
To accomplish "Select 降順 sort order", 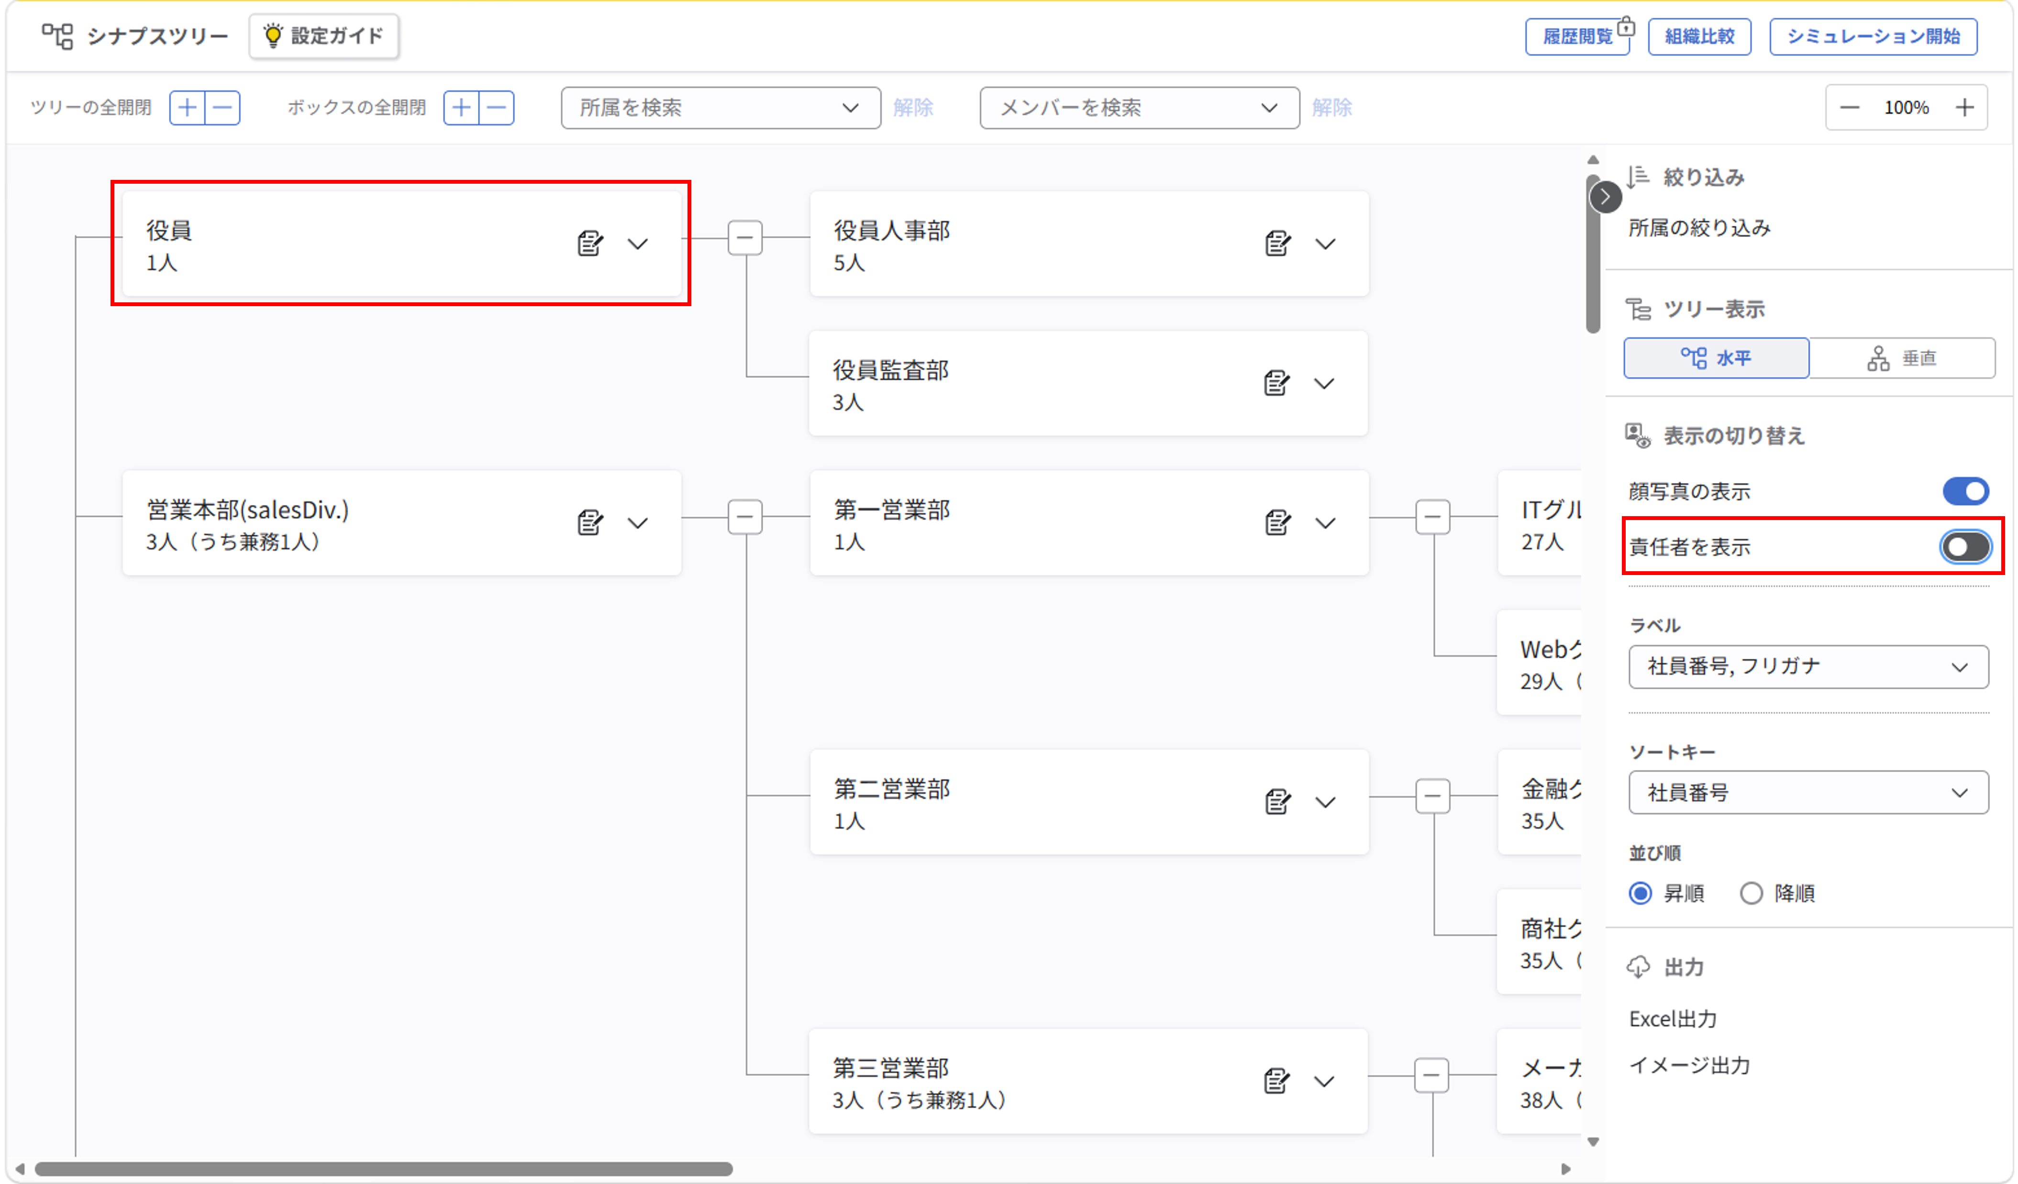I will click(x=1752, y=893).
